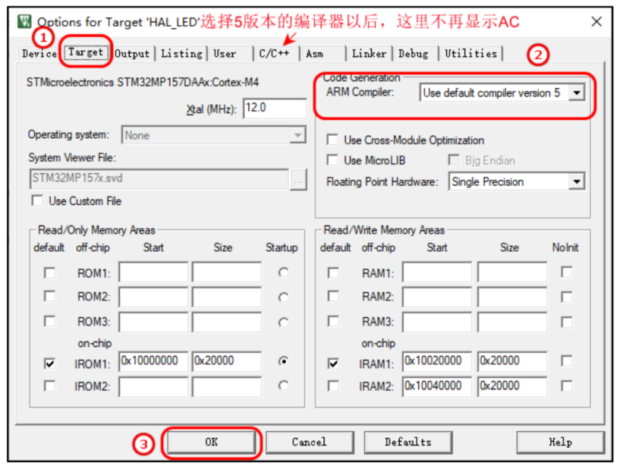Open the C/C++ tab
623x469 pixels.
pos(274,54)
